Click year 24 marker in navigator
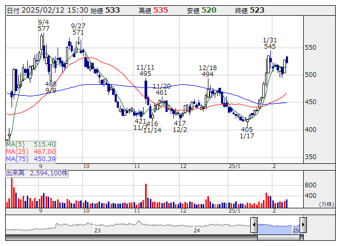The height and width of the screenshot is (246, 342). [197, 230]
